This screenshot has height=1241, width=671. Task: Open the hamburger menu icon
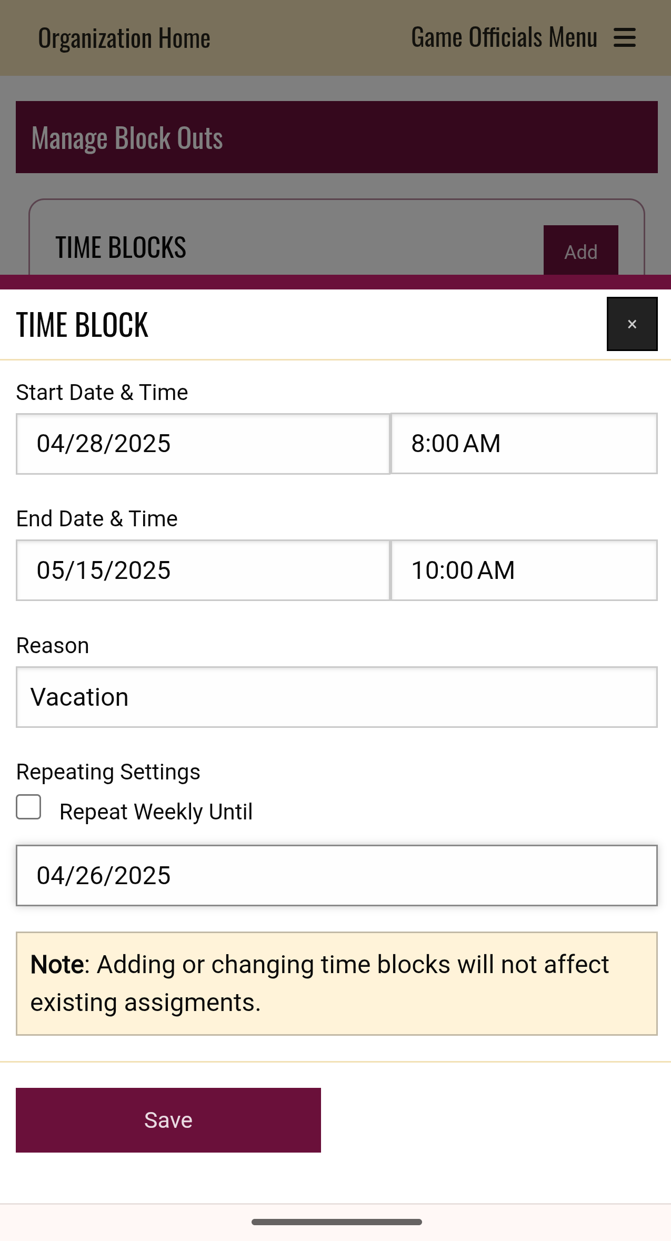tap(625, 38)
